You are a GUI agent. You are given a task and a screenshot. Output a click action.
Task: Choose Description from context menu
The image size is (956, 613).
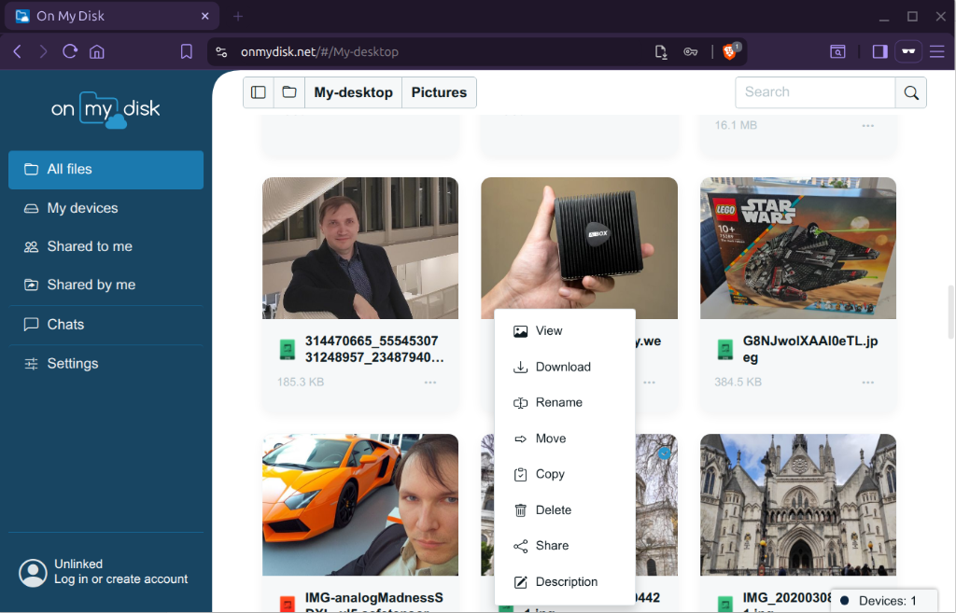point(565,582)
